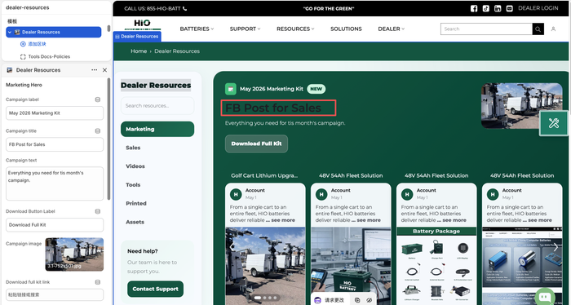The image size is (571, 305).
Task: Click the site Search input in header
Action: pyautogui.click(x=486, y=29)
